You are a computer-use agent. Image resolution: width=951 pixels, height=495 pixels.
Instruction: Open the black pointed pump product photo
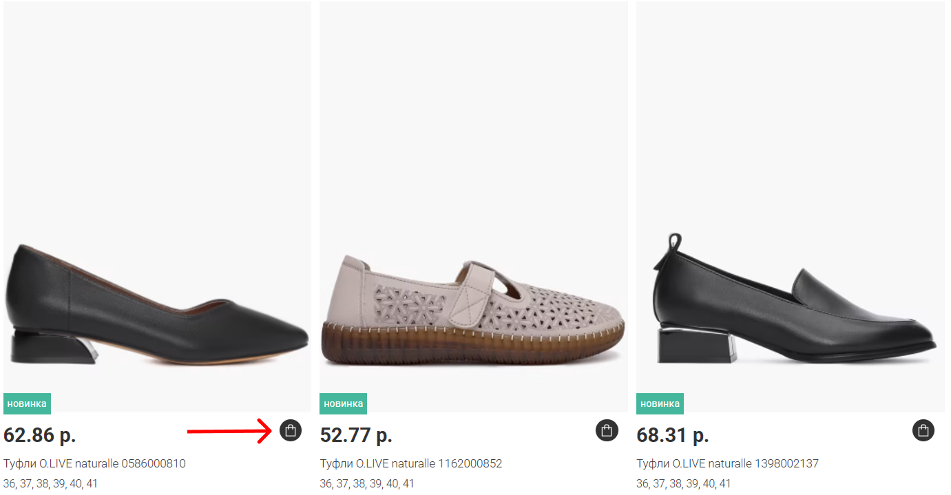point(157,304)
